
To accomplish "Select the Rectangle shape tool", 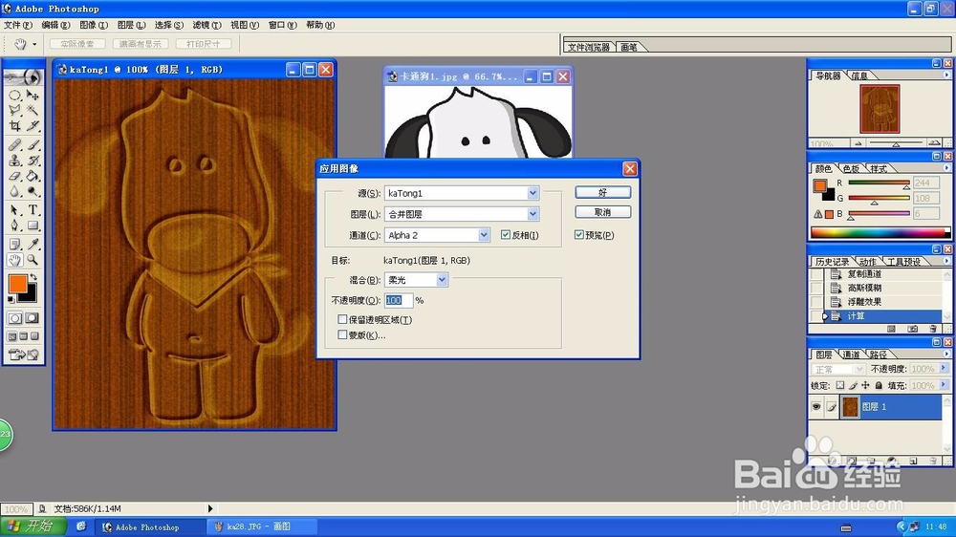I will point(33,226).
